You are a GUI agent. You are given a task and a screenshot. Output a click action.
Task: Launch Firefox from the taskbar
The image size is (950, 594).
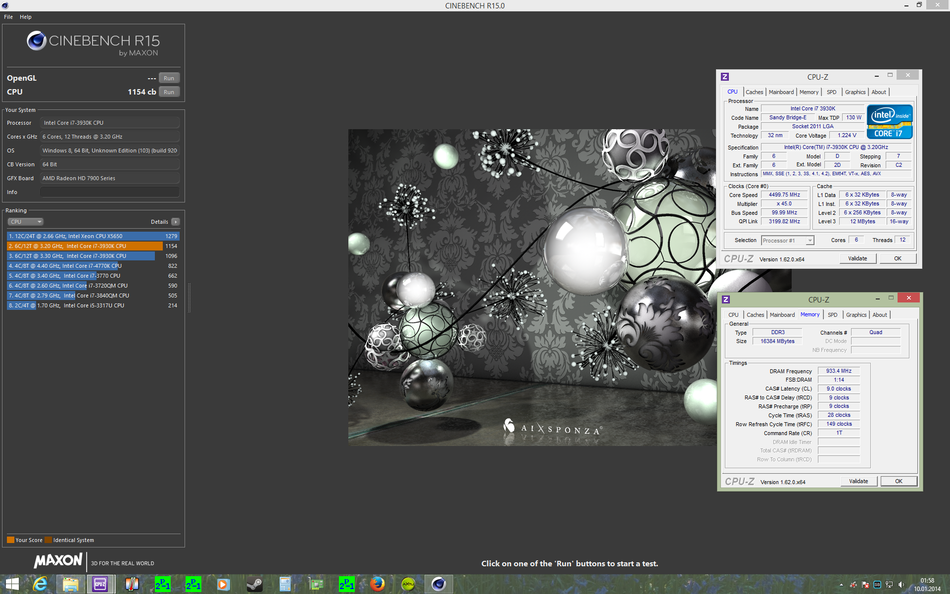[x=377, y=584]
